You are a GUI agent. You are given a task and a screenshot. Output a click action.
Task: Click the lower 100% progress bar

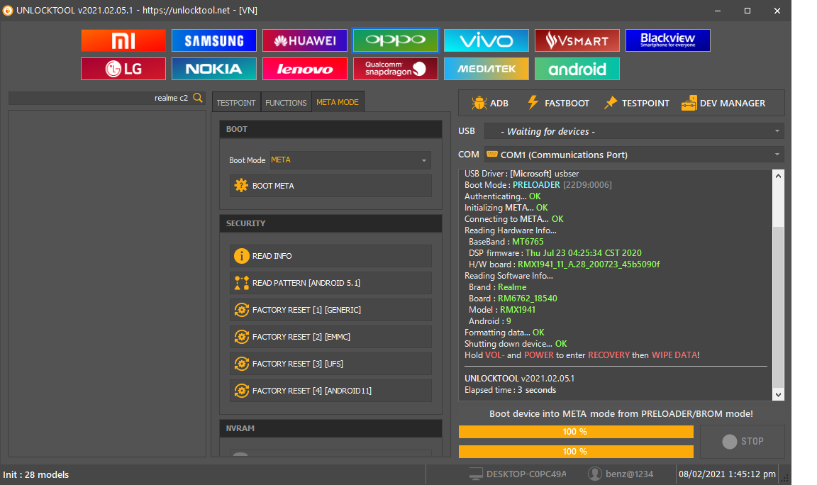click(x=576, y=452)
